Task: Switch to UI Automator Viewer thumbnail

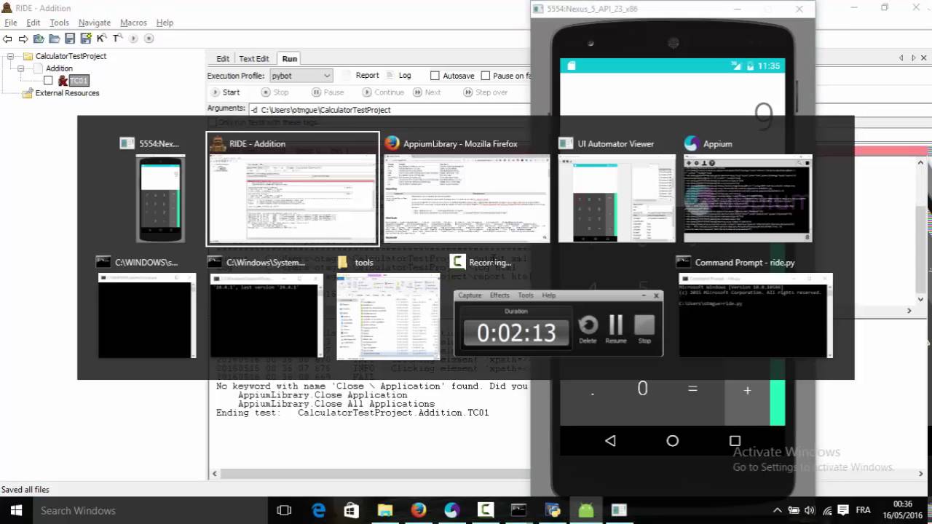Action: point(617,199)
